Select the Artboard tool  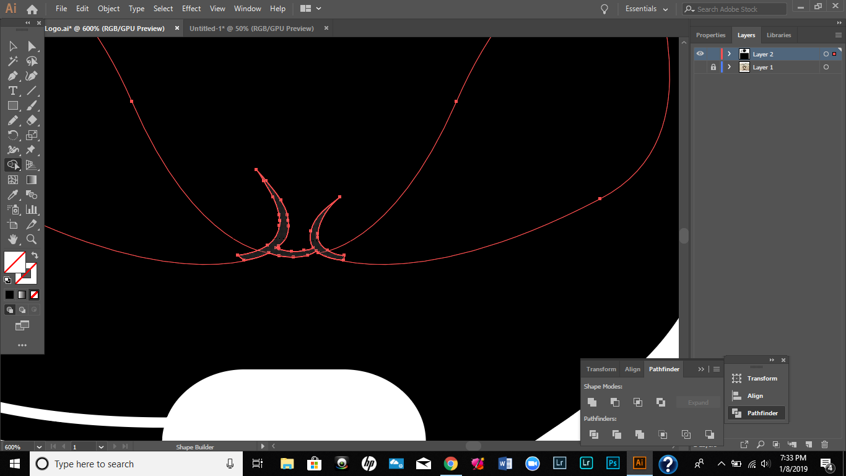point(12,224)
